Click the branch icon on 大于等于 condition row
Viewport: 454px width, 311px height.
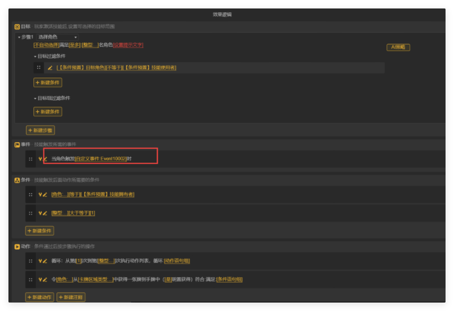(40, 213)
